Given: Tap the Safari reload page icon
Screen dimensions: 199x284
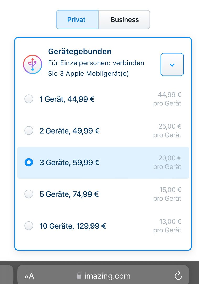Looking at the screenshot, I should tap(178, 276).
